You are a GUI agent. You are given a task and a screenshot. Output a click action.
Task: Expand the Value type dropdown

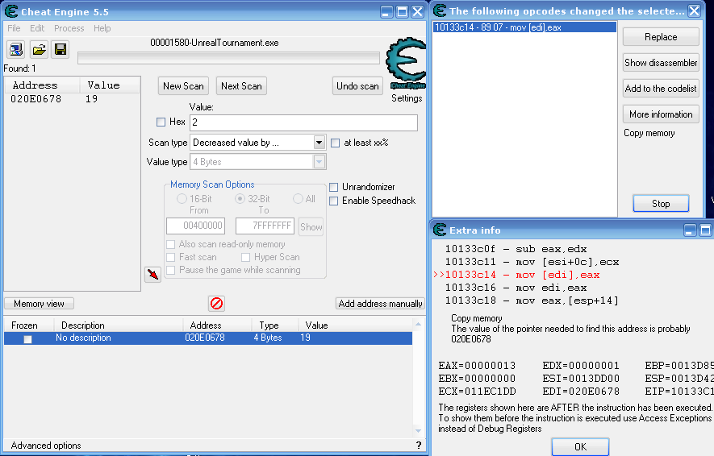click(319, 162)
